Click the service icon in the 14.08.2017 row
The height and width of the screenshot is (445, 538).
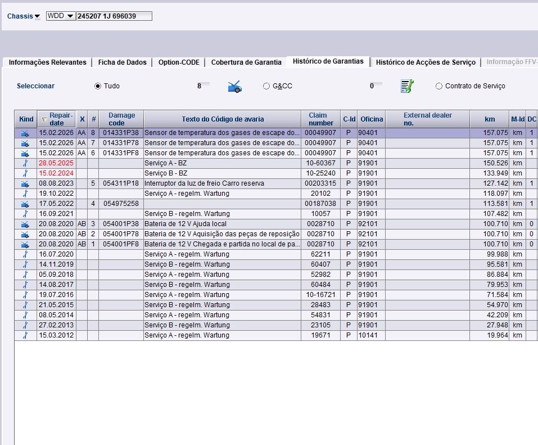(25, 285)
